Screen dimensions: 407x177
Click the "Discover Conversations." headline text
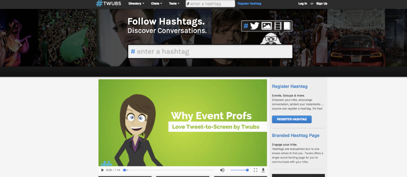tap(167, 31)
